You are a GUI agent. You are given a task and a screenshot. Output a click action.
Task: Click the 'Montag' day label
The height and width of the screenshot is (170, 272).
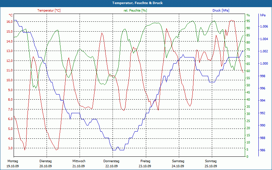coord(13,161)
